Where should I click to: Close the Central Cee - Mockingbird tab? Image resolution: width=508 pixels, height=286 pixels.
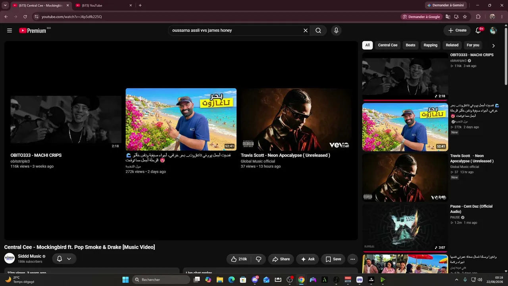coord(67,6)
